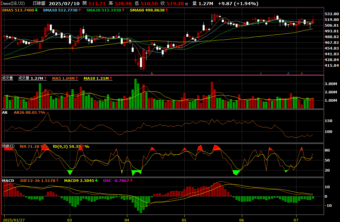Click the OSC -0.7867 value label
This screenshot has height=222, width=340.
115,180
